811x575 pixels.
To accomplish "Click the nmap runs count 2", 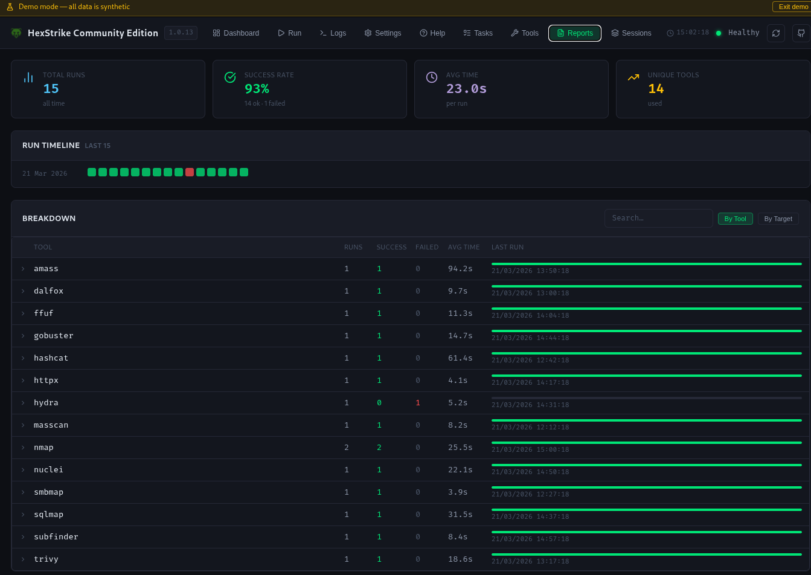I will coord(347,448).
